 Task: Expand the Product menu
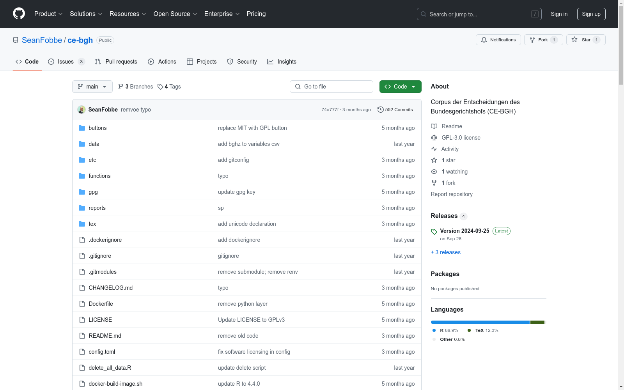[48, 14]
